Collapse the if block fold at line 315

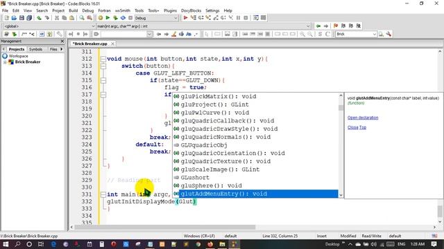pos(103,80)
